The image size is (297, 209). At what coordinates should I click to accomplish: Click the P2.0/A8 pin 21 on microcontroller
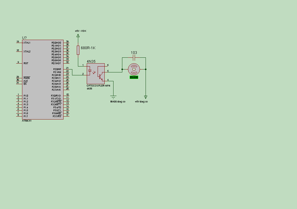point(66,69)
